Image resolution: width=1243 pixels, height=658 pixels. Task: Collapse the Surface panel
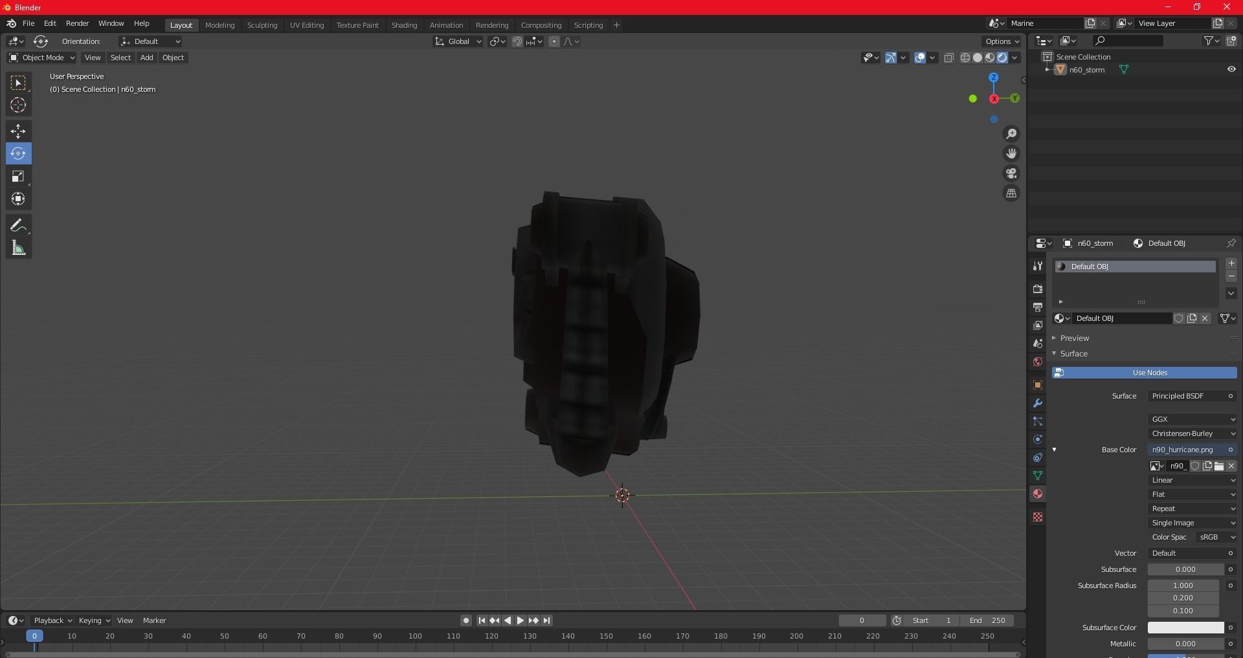coord(1073,354)
